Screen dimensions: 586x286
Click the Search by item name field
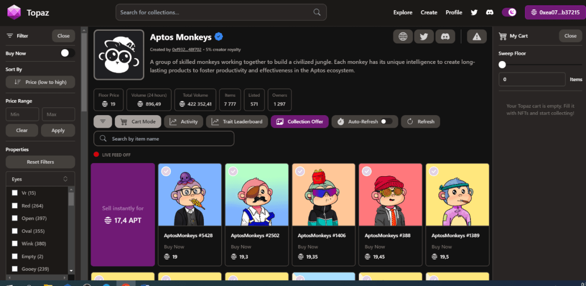[164, 139]
